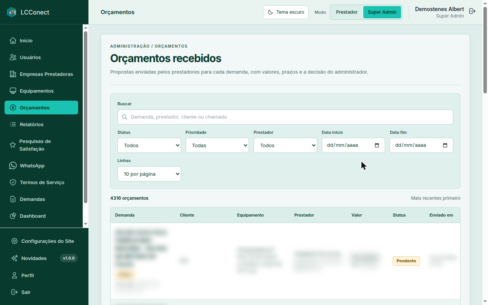Click the Enviado em column header

click(x=441, y=215)
